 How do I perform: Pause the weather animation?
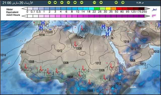(x=68, y=3)
